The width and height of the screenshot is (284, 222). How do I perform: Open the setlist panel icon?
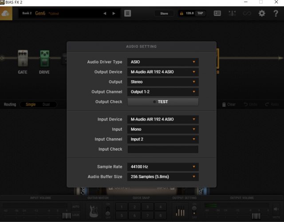[217, 13]
